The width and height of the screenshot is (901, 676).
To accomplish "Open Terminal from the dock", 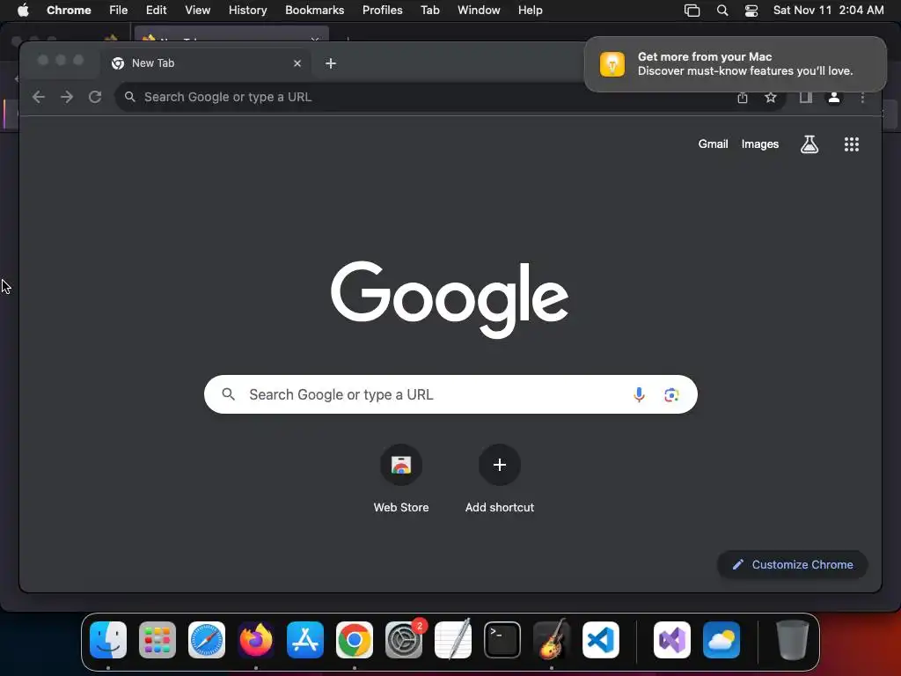I will pyautogui.click(x=502, y=640).
